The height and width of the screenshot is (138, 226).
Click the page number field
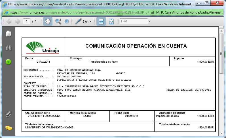tap(27, 21)
